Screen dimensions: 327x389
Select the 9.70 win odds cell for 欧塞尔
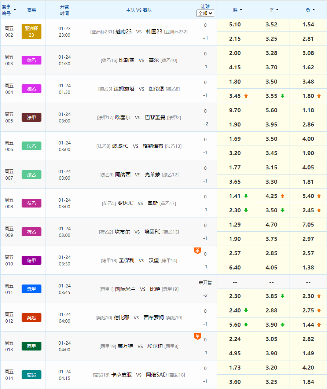point(235,110)
